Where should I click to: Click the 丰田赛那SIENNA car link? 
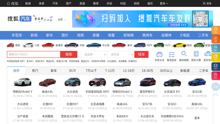point(172,116)
